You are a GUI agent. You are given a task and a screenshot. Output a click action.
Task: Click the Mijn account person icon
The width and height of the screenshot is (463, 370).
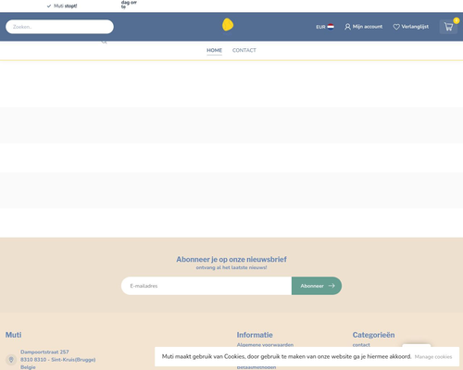coord(347,27)
